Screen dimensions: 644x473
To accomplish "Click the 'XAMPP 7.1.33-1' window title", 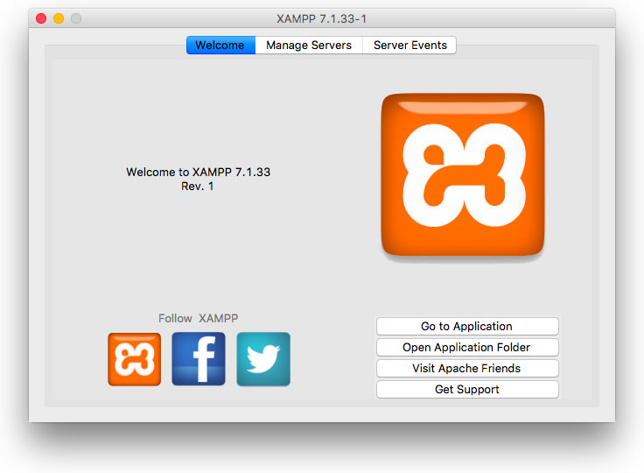I will 322,19.
